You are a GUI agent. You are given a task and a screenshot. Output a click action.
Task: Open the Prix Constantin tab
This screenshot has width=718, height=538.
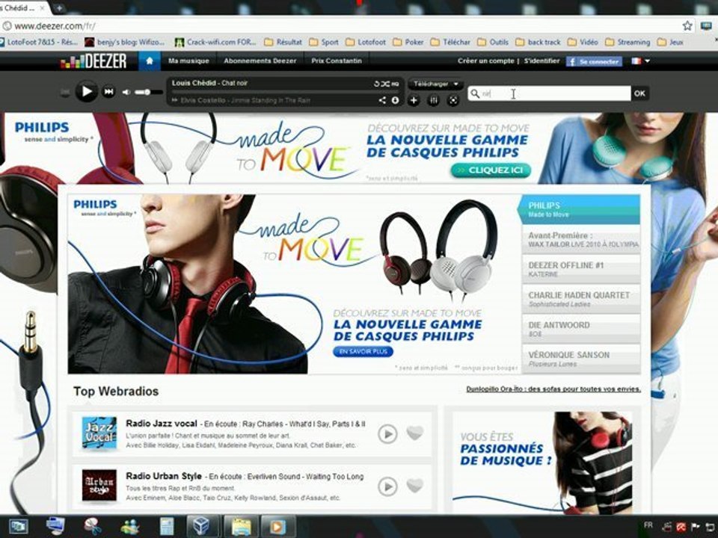click(337, 61)
